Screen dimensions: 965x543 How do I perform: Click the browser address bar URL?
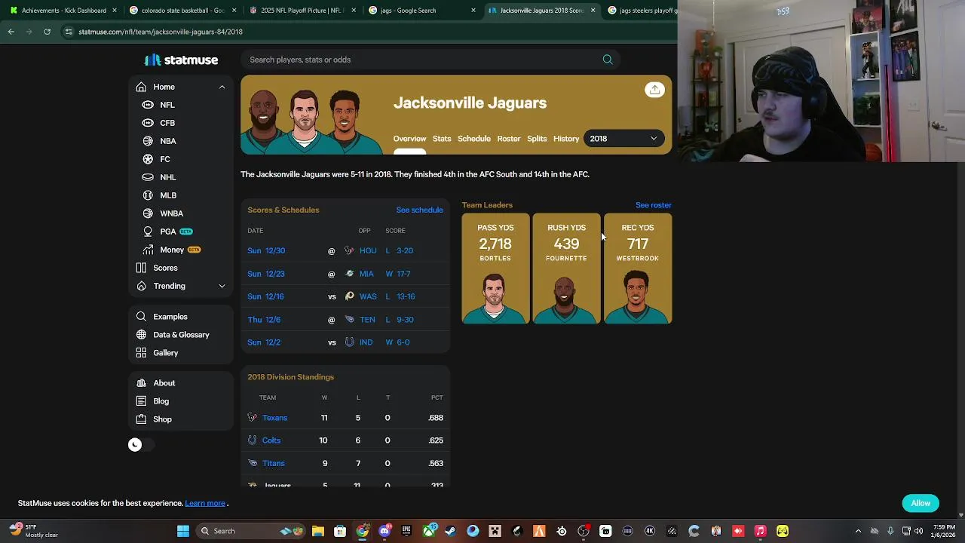pyautogui.click(x=161, y=32)
